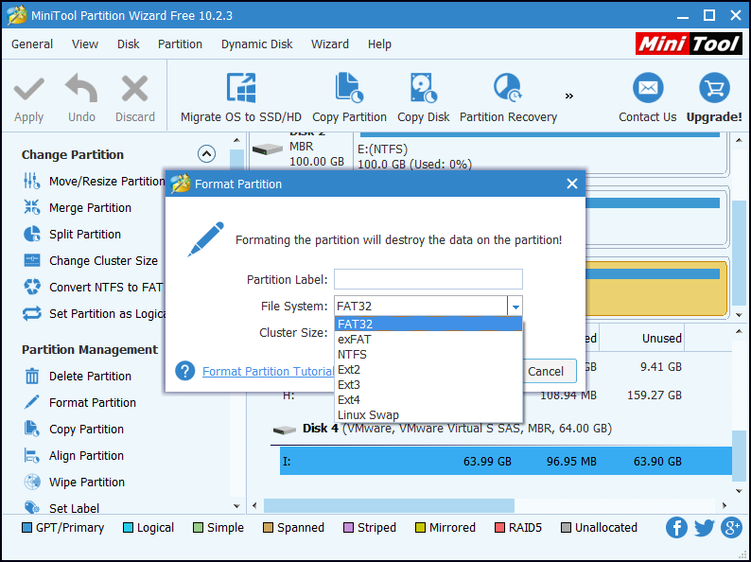Click the disk map scroll up arrow
Image resolution: width=751 pixels, height=562 pixels.
pyautogui.click(x=739, y=140)
